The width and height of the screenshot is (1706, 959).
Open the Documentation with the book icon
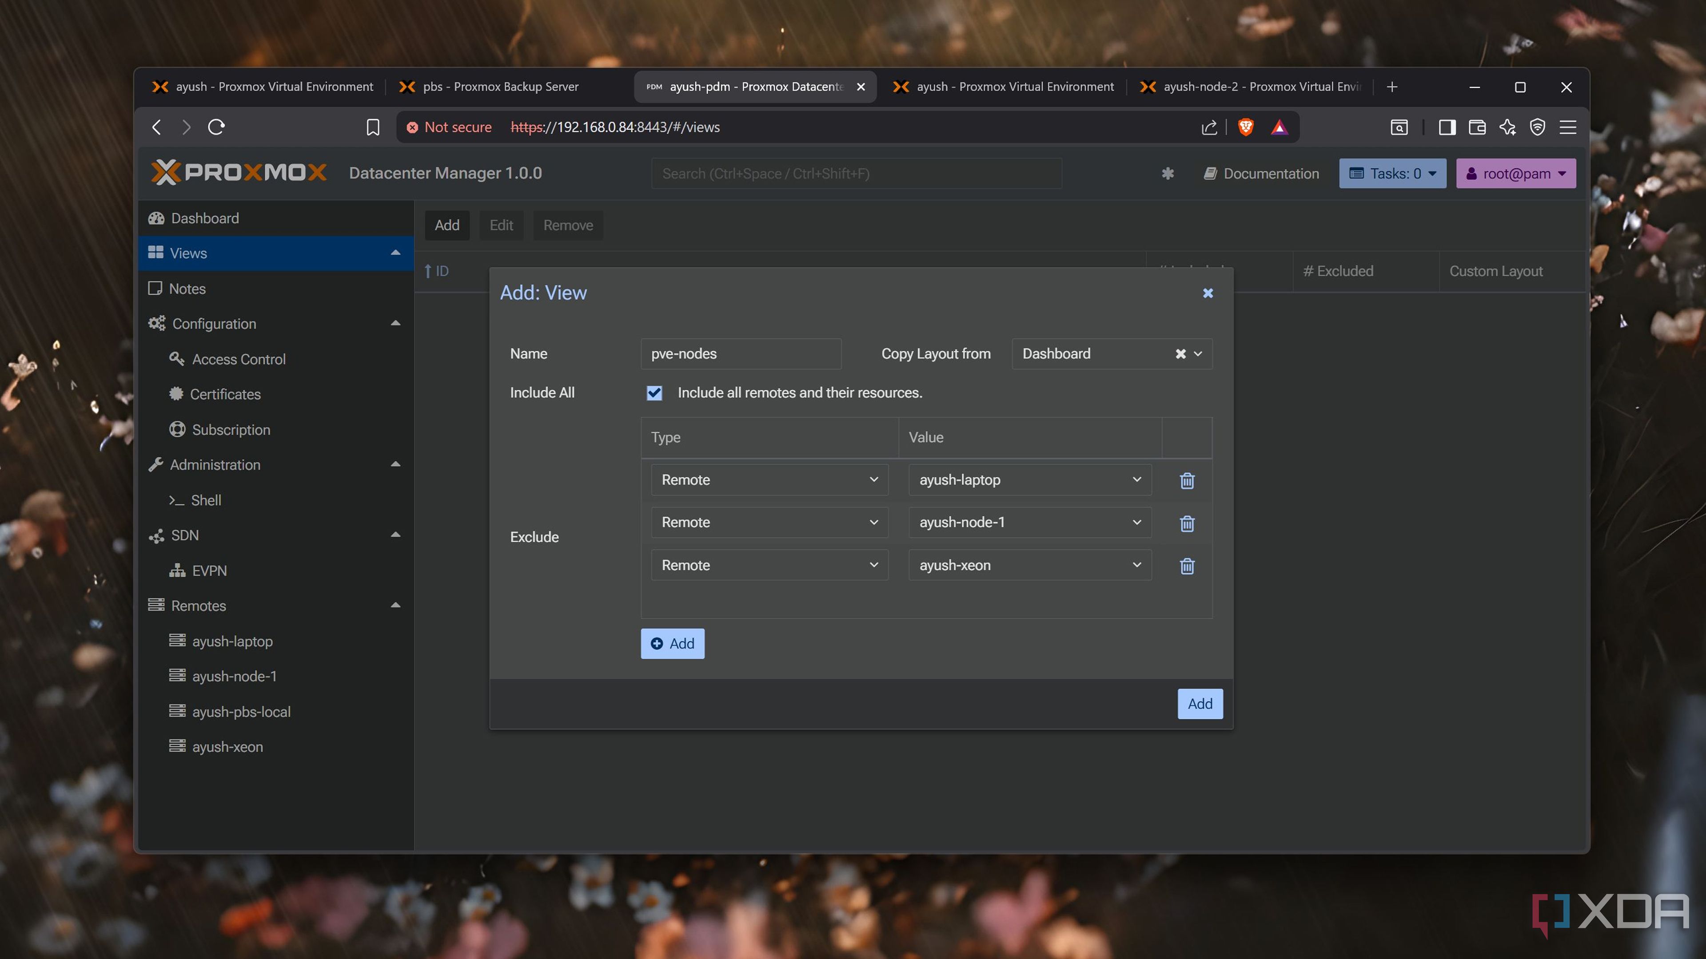click(x=1260, y=174)
